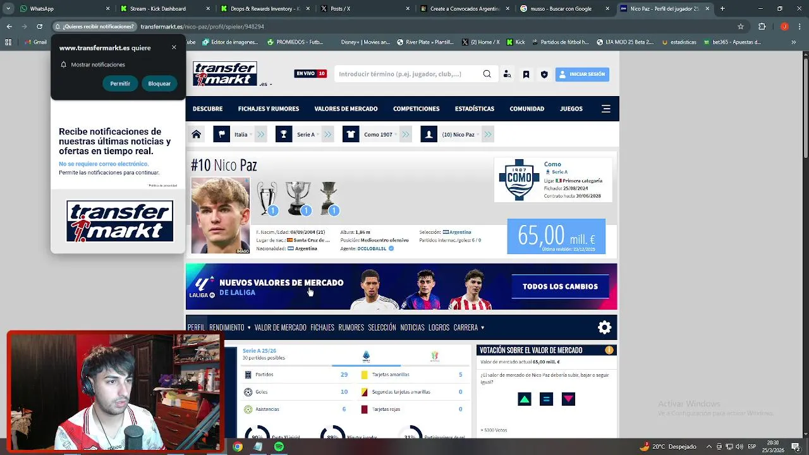This screenshot has height=455, width=809.
Task: Open the settings gear icon
Action: (605, 327)
